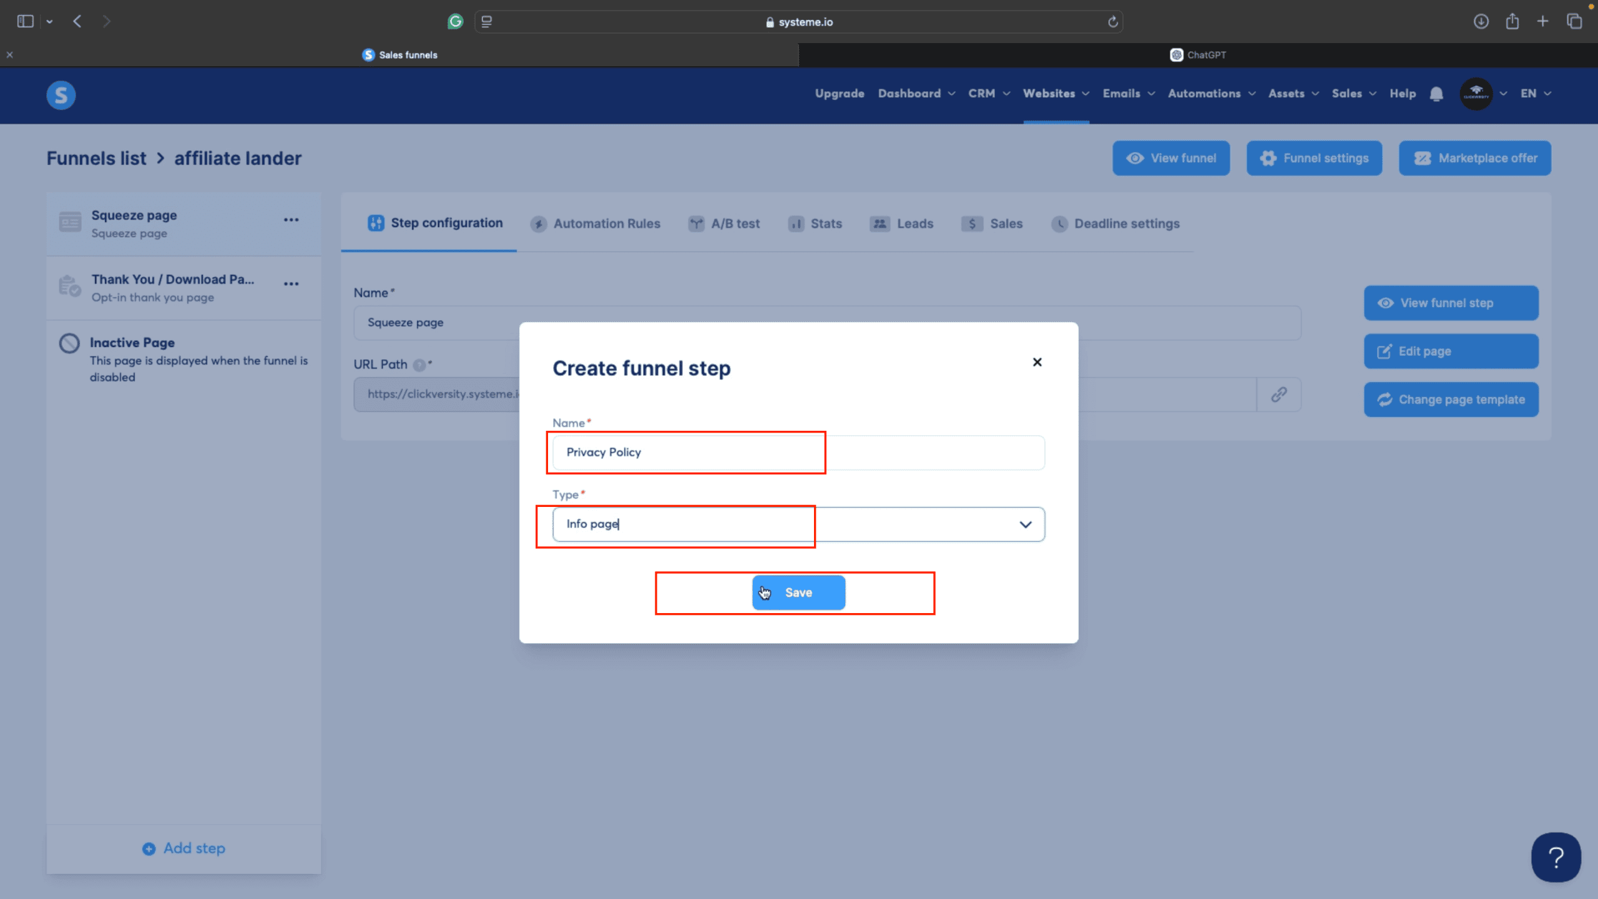The height and width of the screenshot is (899, 1598).
Task: Go back with browser back arrow
Action: [x=77, y=22]
